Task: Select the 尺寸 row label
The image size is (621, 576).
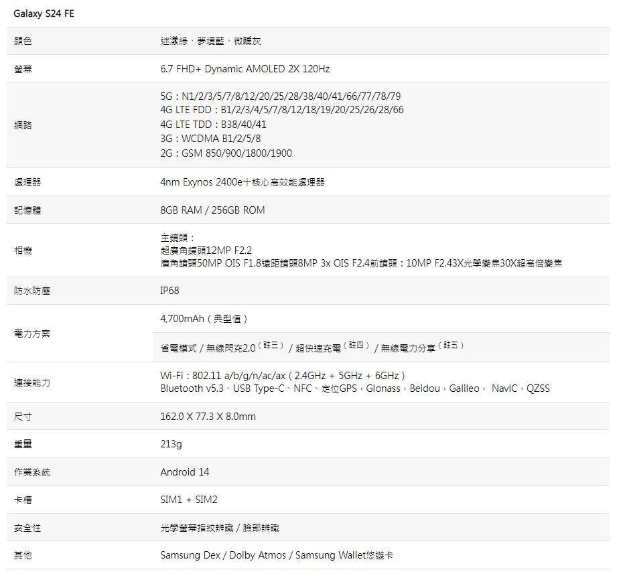Action: [x=23, y=417]
